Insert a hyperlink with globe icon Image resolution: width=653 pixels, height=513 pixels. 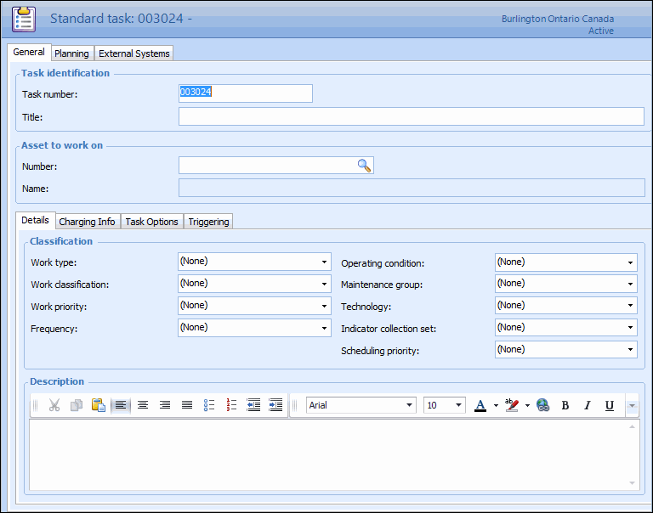pos(542,405)
